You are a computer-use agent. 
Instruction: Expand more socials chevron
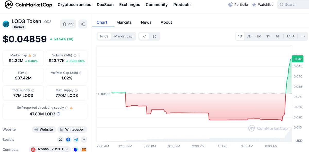coord(84,140)
